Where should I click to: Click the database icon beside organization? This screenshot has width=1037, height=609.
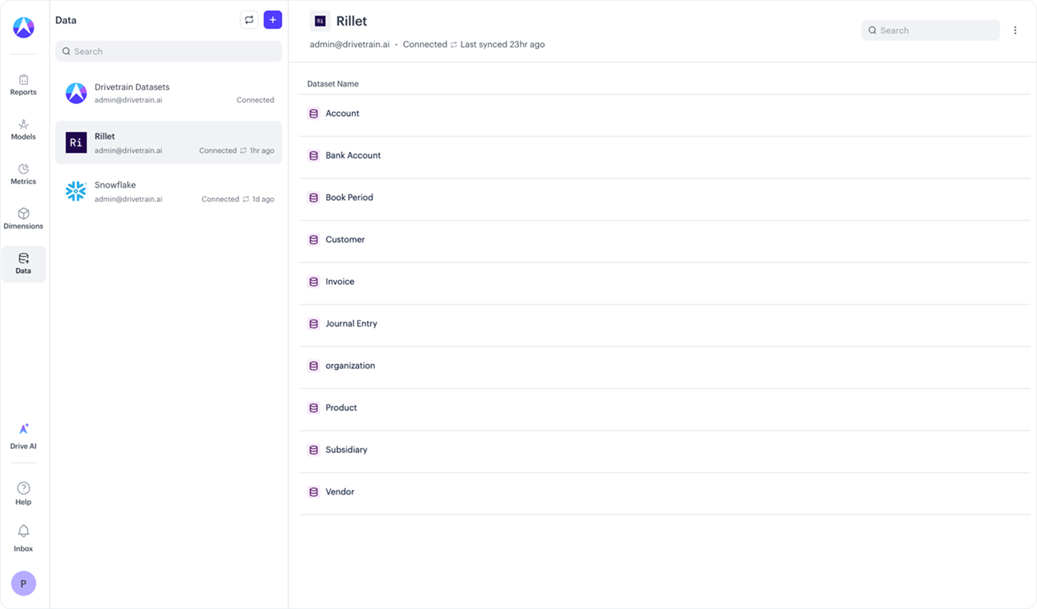(x=314, y=366)
